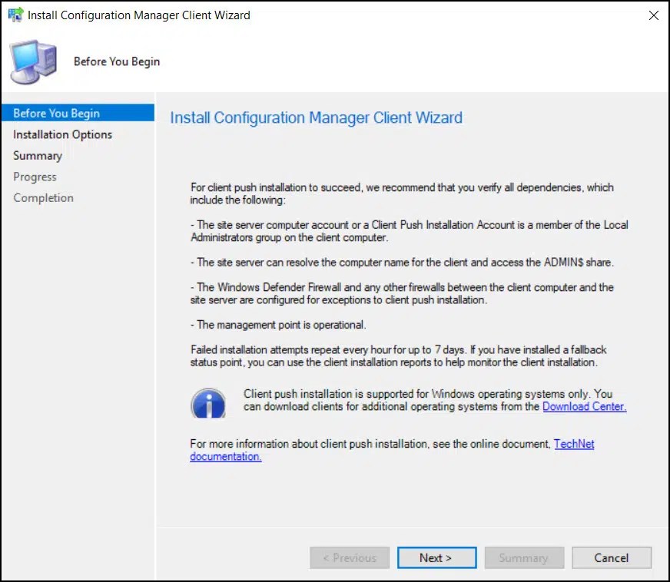670x582 pixels.
Task: Open the Download Center link
Action: 583,408
